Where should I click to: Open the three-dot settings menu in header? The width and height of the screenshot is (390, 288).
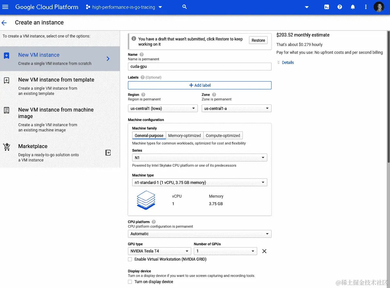tap(366, 7)
